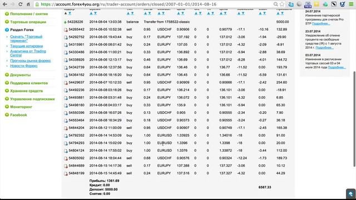Click the Депозит: 5000.00 summary line
The width and height of the screenshot is (356, 200).
[103, 189]
